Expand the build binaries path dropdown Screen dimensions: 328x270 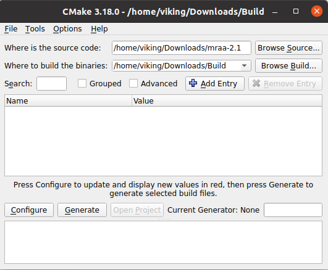(244, 66)
